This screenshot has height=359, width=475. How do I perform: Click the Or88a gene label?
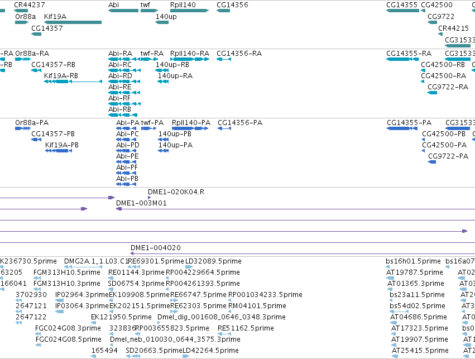26,16
